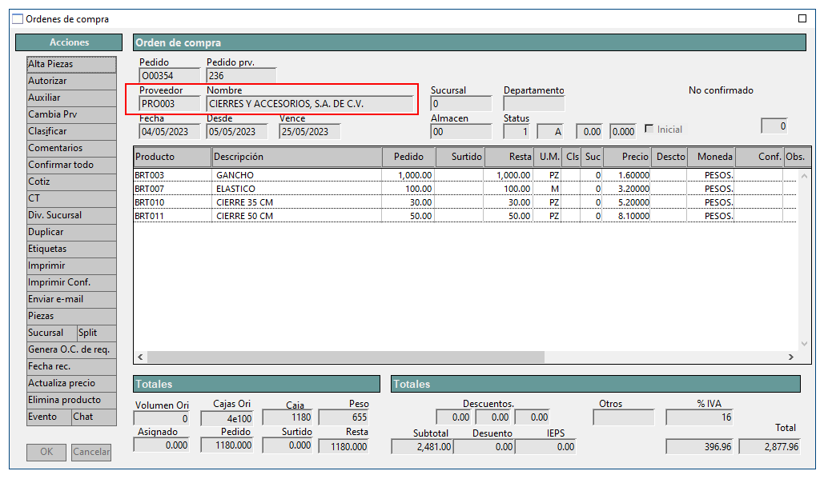Click the Otros field
Screen dimensions: 824x479
tap(624, 417)
